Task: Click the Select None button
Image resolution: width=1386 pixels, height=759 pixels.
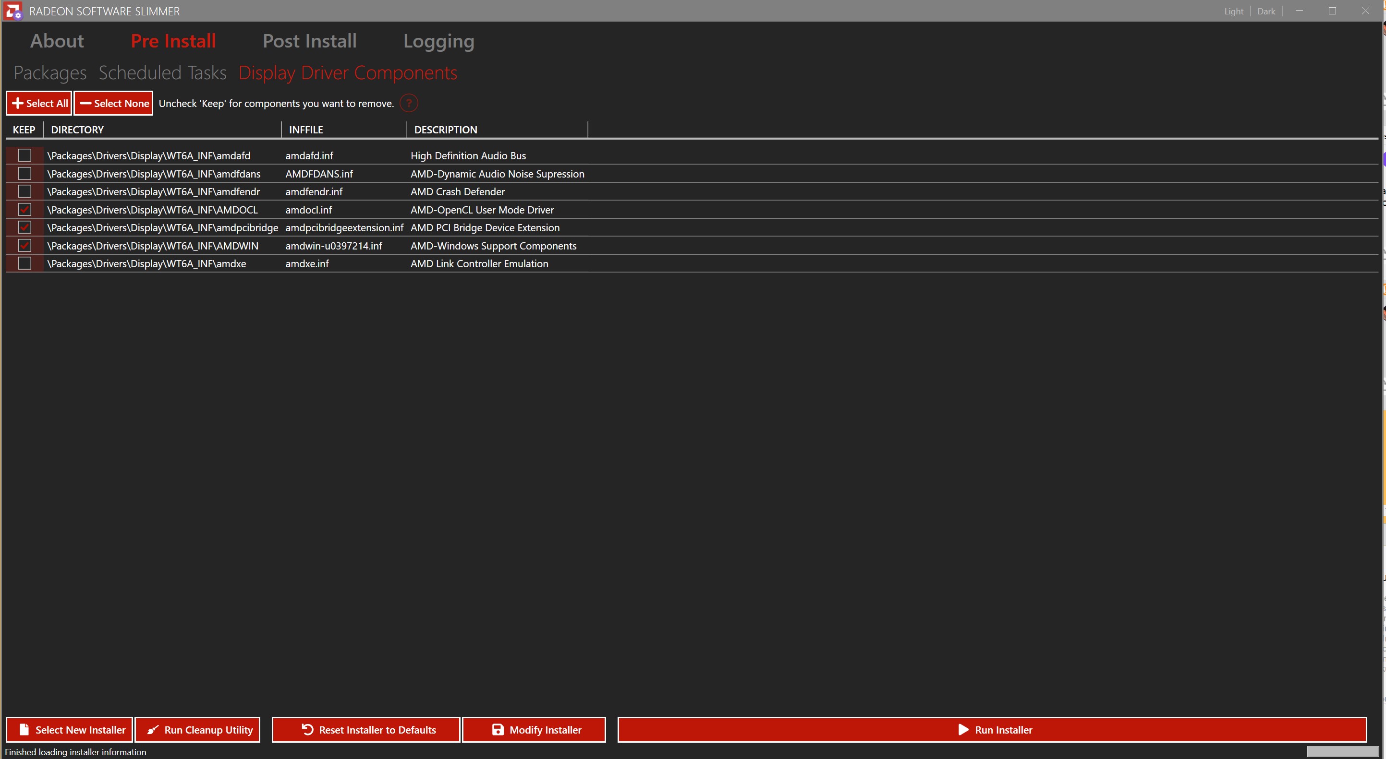Action: tap(113, 103)
